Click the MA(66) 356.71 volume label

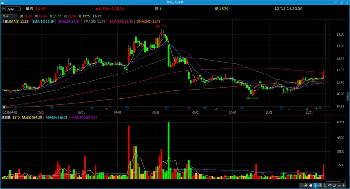click(x=56, y=118)
